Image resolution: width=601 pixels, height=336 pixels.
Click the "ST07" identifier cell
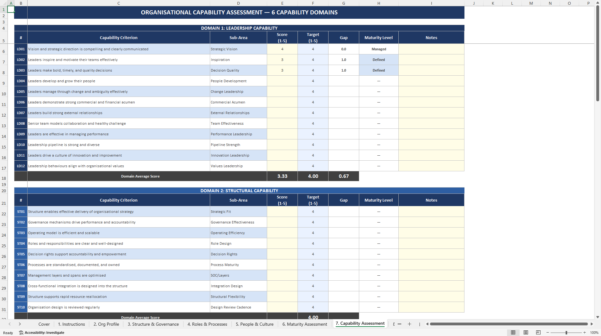[x=21, y=275]
